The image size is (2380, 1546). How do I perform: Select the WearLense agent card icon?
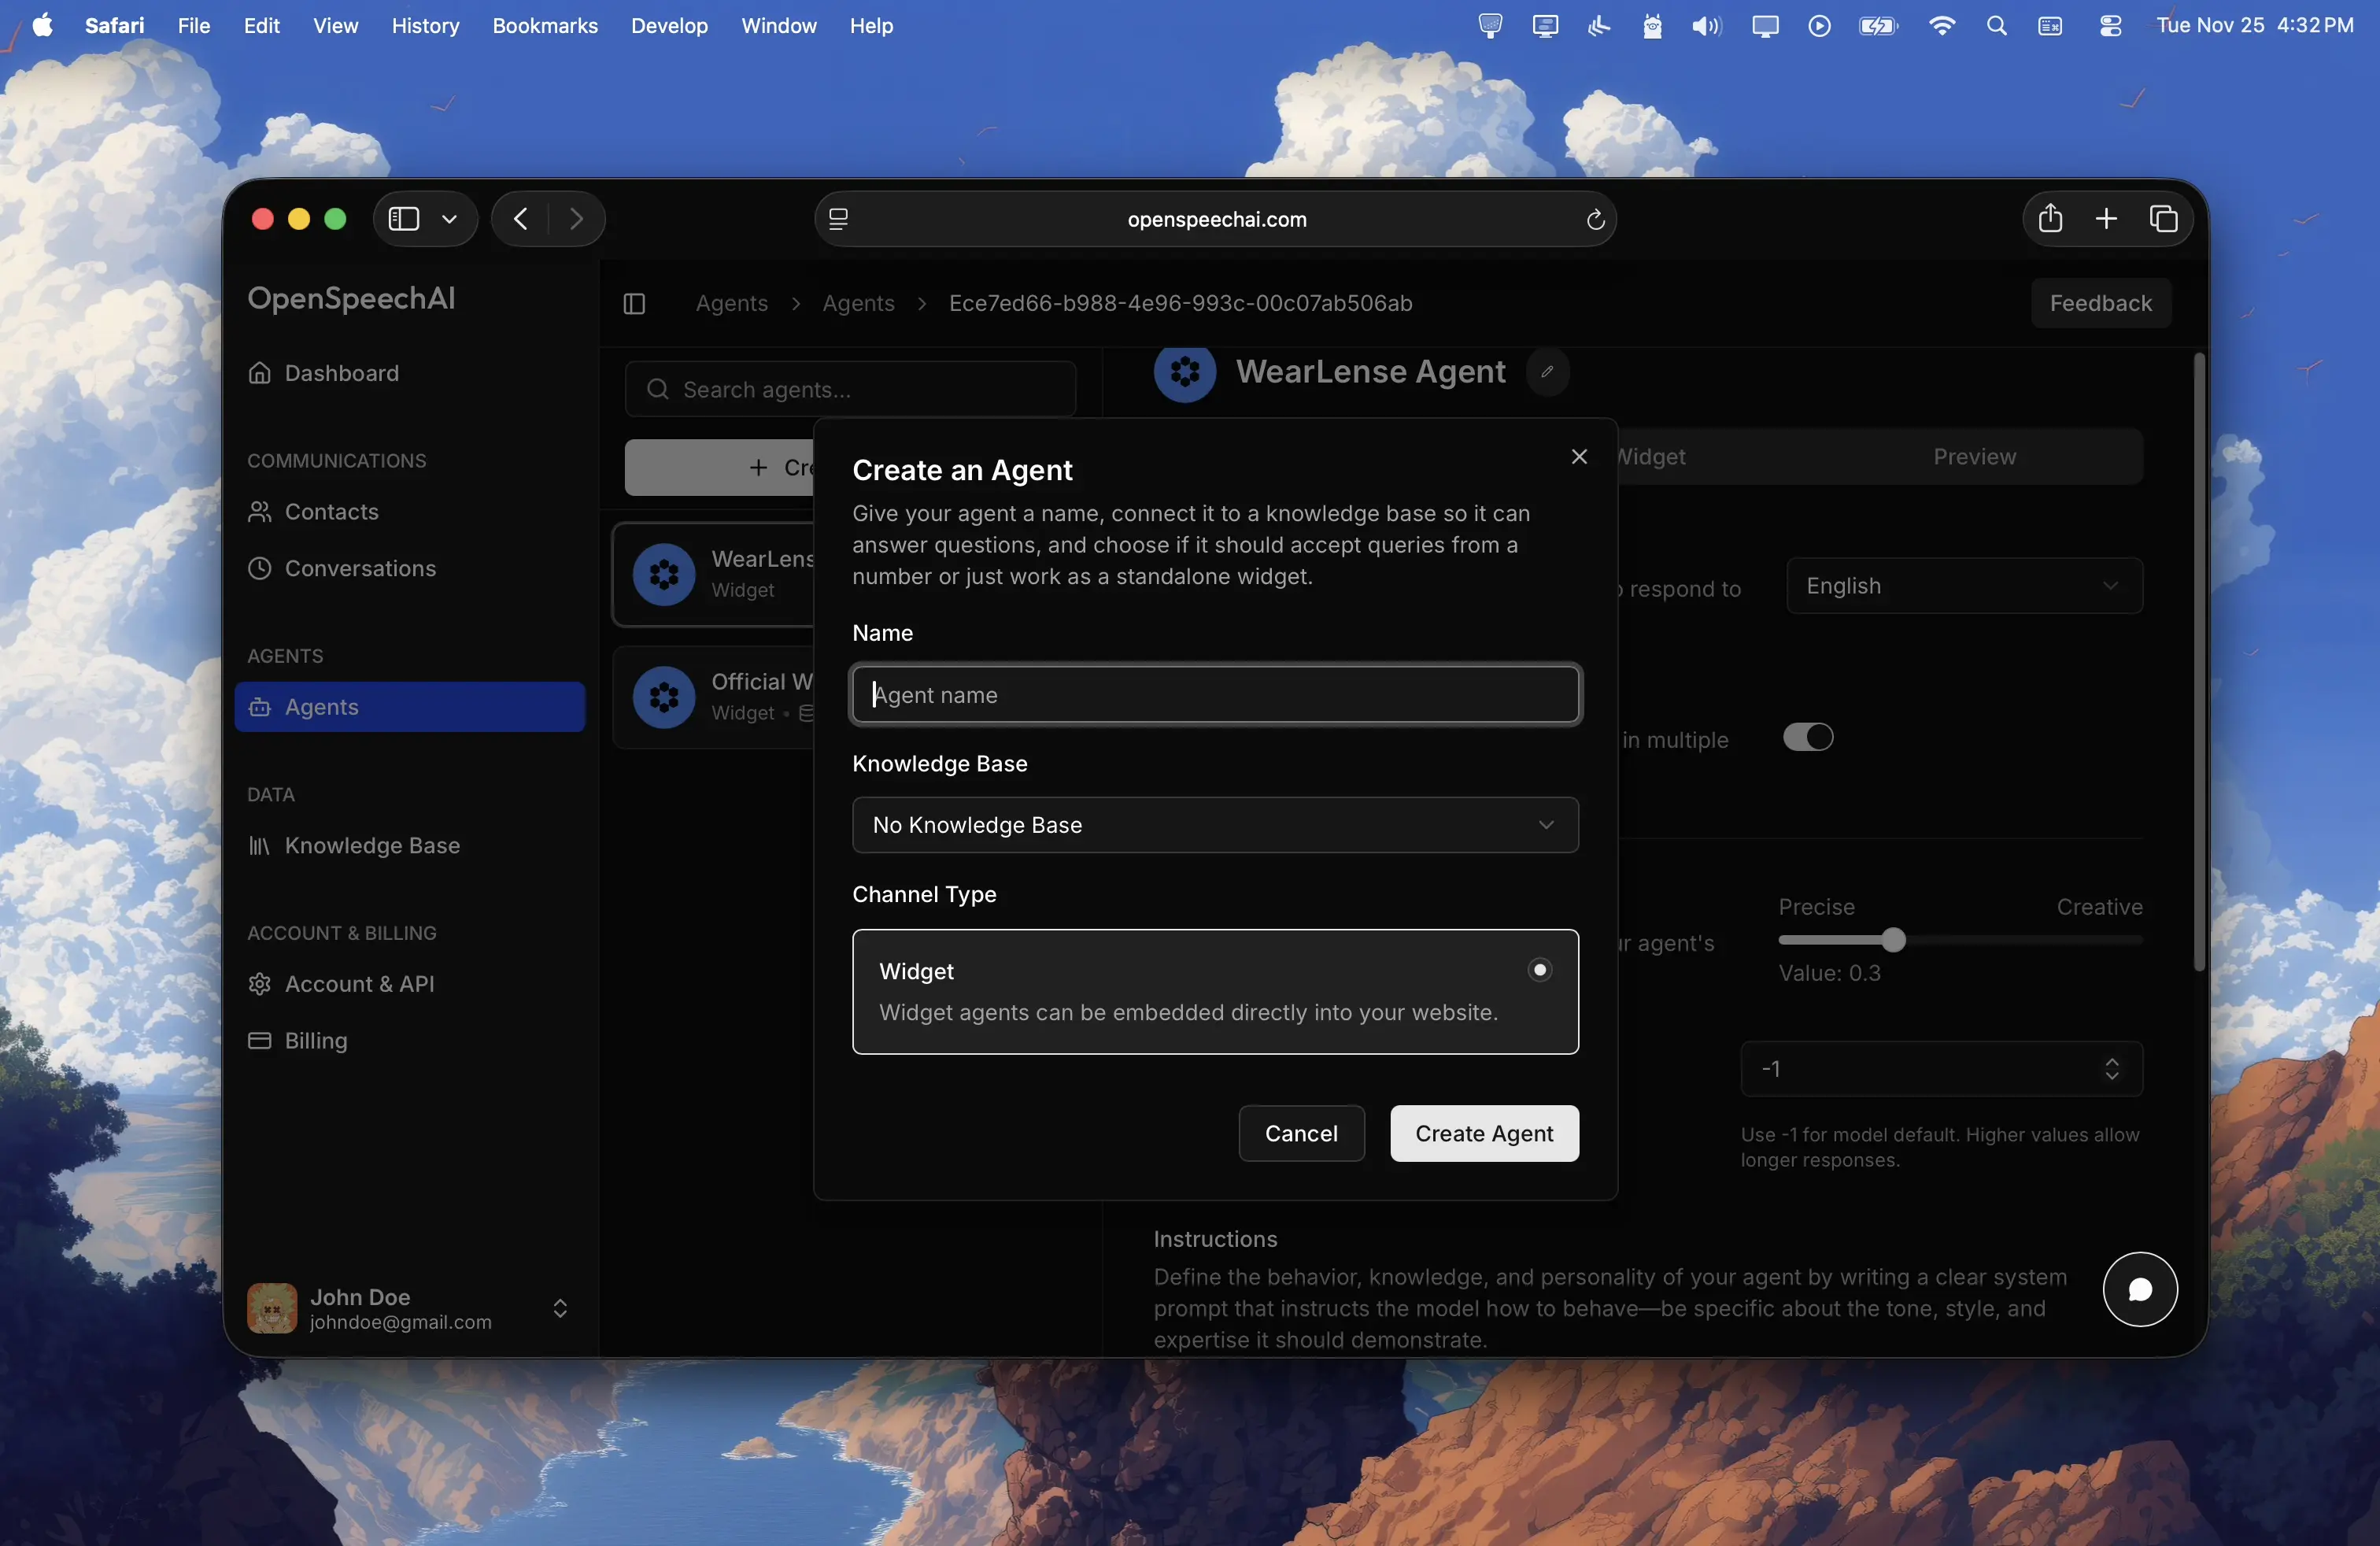664,575
